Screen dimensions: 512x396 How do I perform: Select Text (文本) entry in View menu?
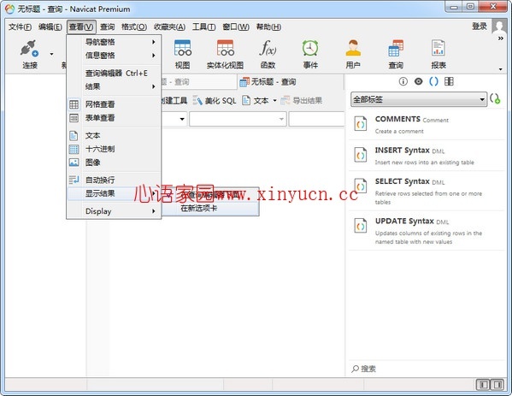point(114,136)
